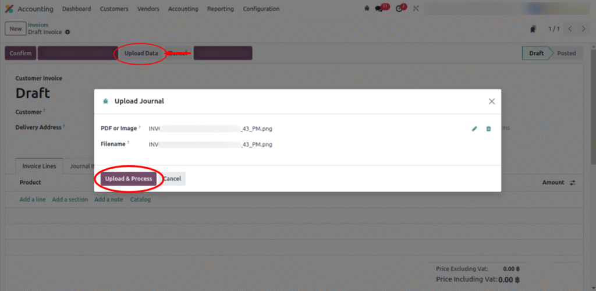Screen dimensions: 596x291
Task: Click the Amount column header
Action: click(553, 182)
